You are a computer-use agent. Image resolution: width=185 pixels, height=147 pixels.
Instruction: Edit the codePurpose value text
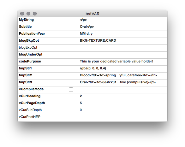click(x=116, y=61)
